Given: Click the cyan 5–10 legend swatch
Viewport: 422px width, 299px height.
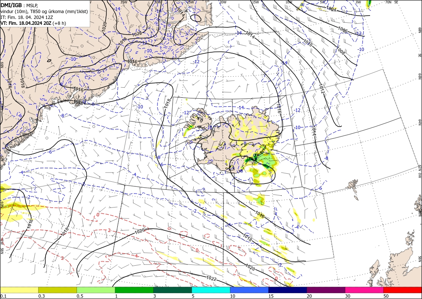Looking at the screenshot, I should coord(211,290).
